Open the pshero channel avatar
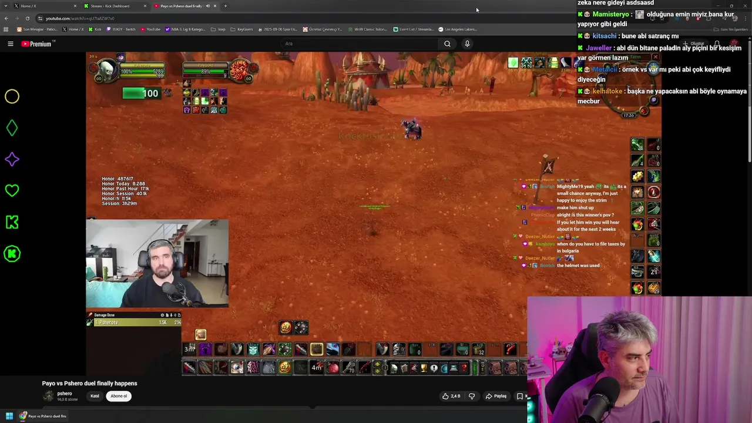 click(48, 396)
